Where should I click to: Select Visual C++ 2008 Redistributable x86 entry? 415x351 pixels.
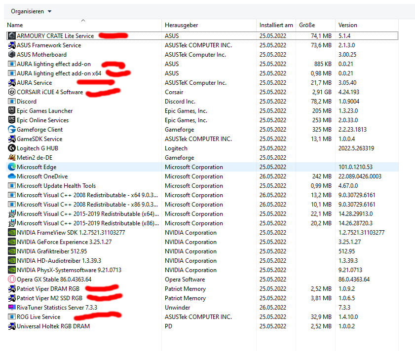tap(87, 205)
